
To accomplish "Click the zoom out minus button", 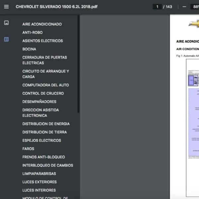I will point(184,7).
